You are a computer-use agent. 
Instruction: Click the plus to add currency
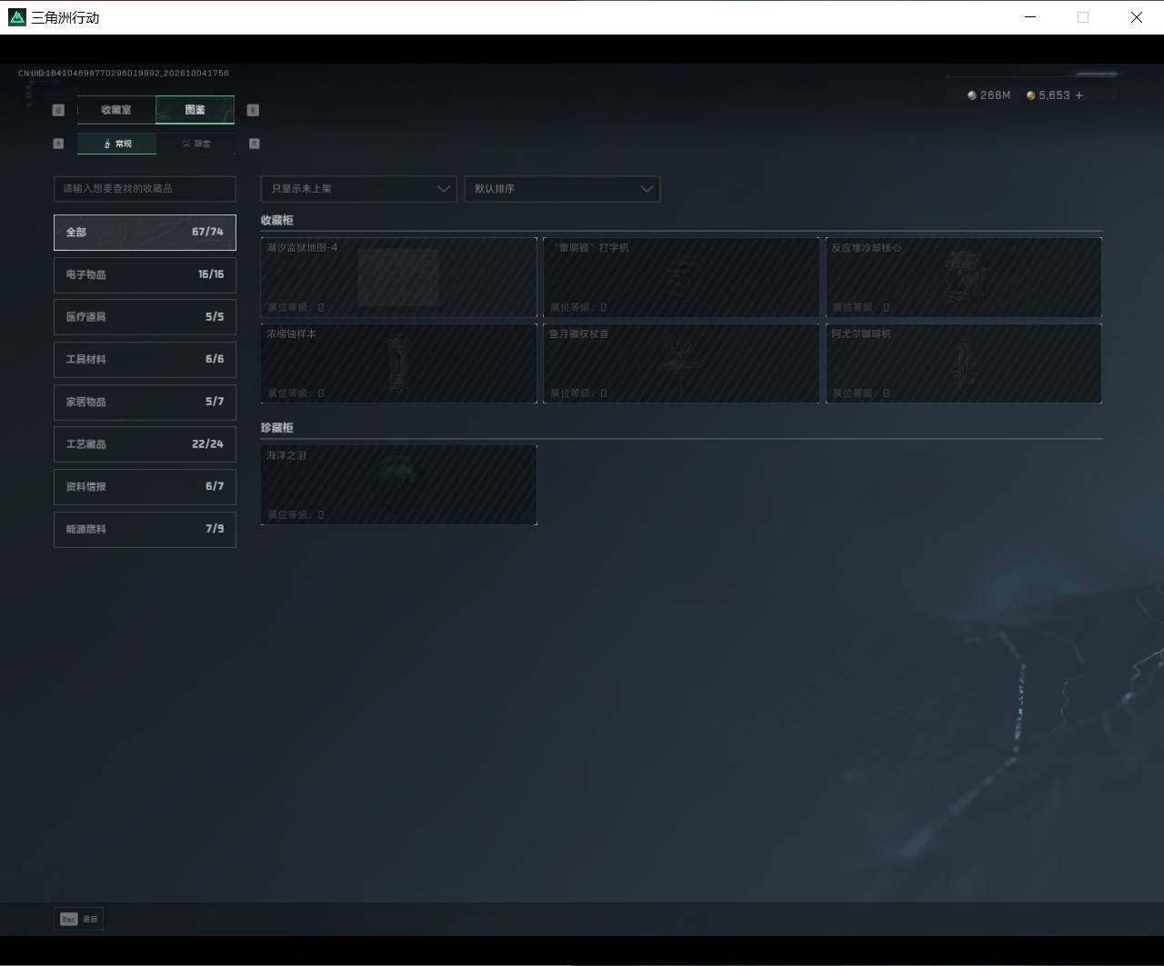pyautogui.click(x=1079, y=95)
